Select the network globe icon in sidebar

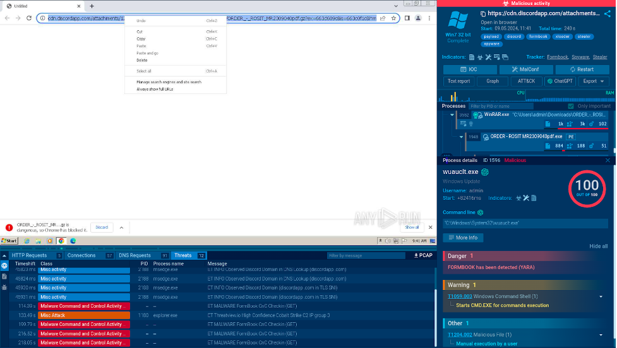click(x=4, y=266)
